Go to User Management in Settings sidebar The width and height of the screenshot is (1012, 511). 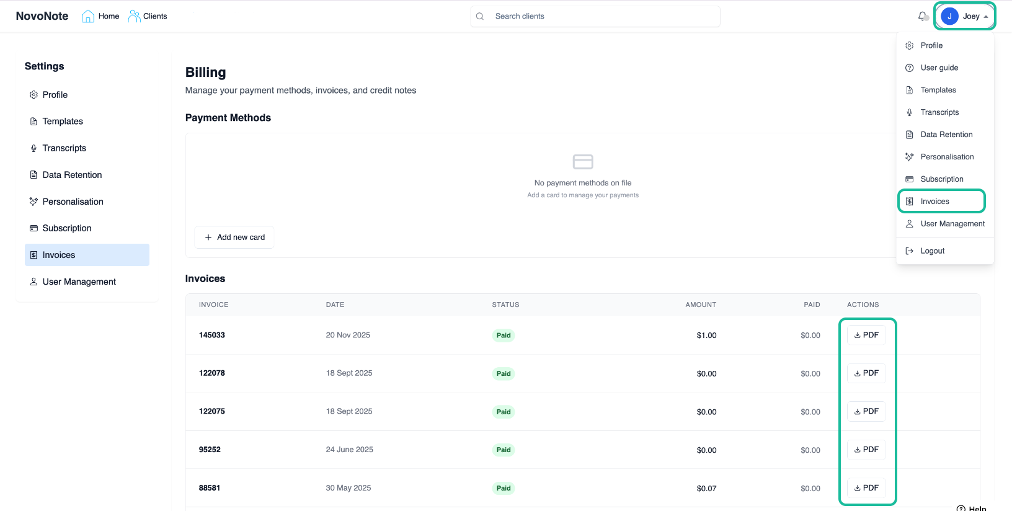(x=79, y=282)
